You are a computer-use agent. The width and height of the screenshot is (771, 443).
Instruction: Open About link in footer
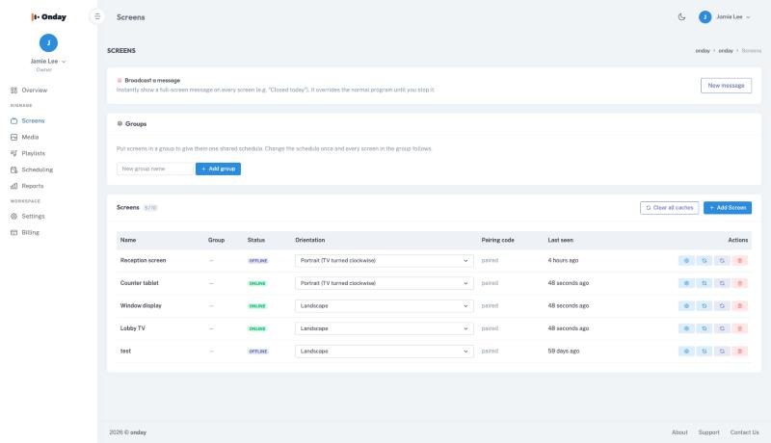(679, 432)
